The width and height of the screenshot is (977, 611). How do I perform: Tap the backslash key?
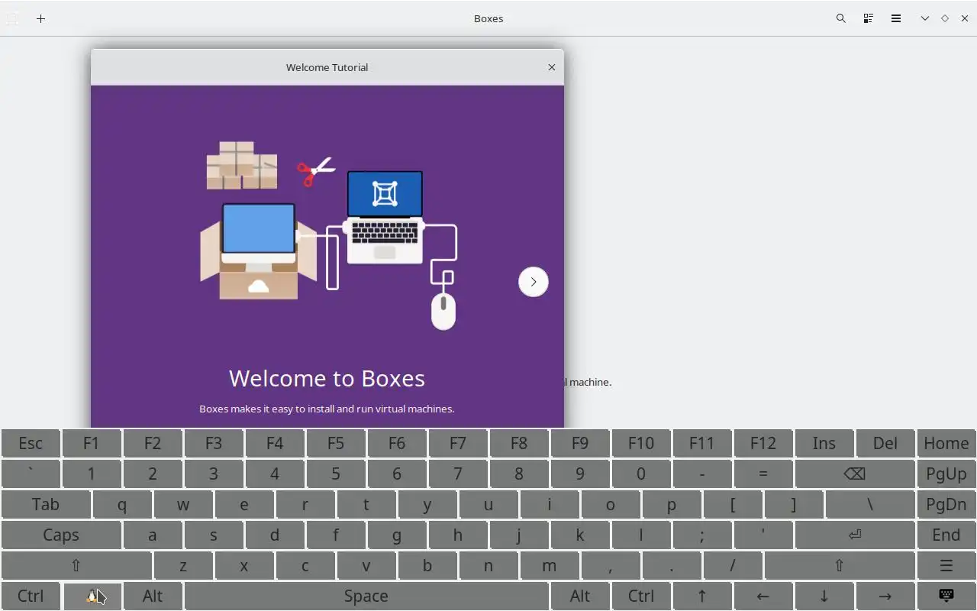870,504
